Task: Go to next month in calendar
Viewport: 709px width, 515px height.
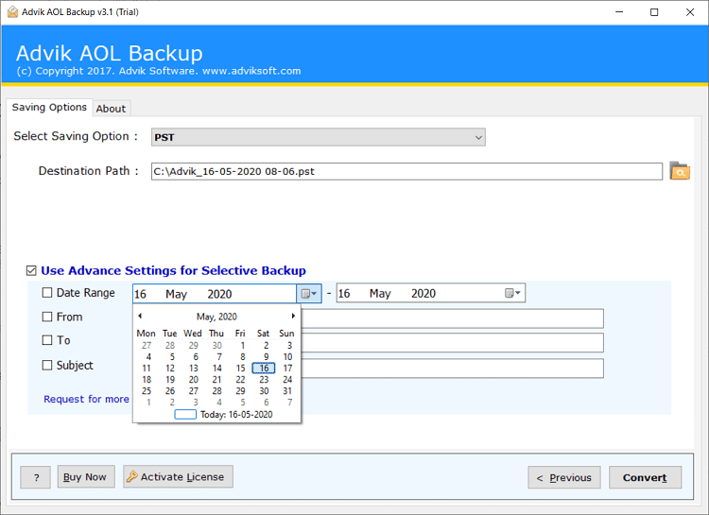Action: pyautogui.click(x=293, y=316)
